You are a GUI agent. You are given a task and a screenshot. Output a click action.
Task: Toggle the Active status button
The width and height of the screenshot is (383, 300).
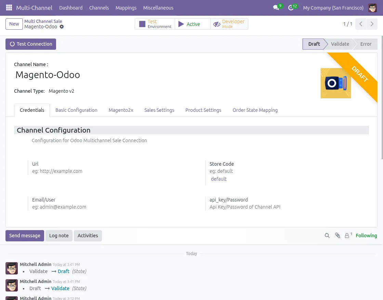coord(193,24)
